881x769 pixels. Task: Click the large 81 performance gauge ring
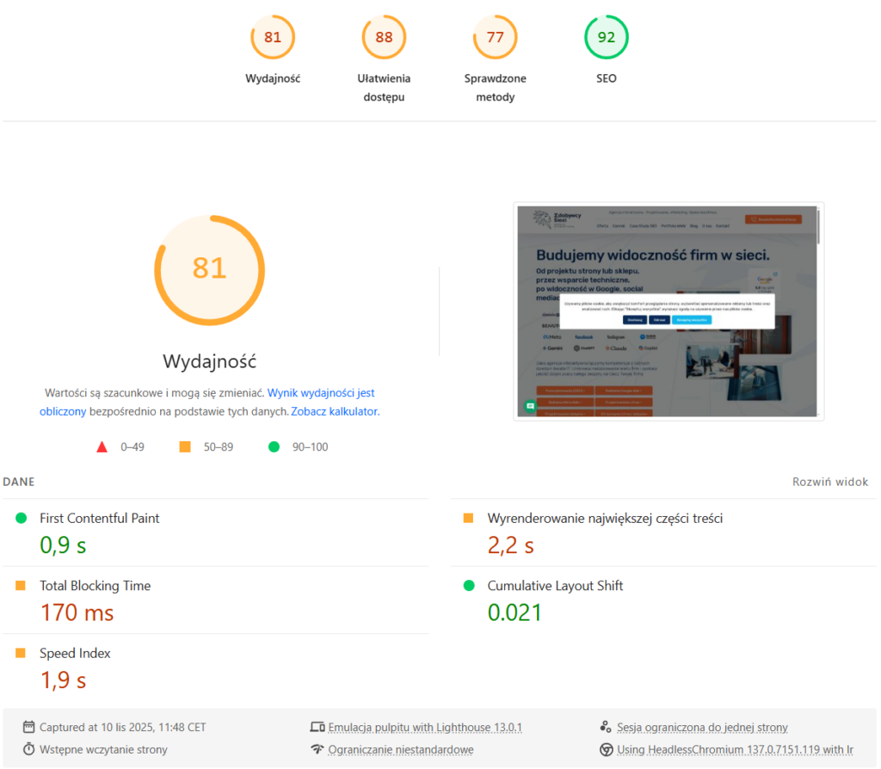(209, 270)
